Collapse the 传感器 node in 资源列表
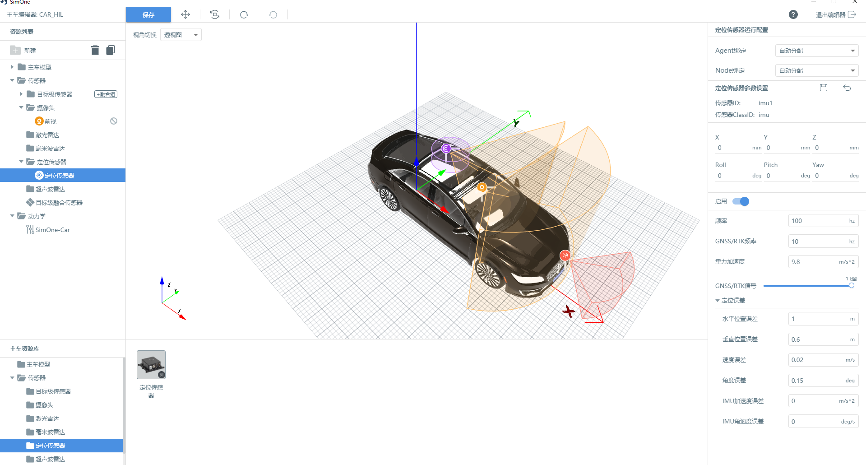The height and width of the screenshot is (465, 866). [12, 80]
